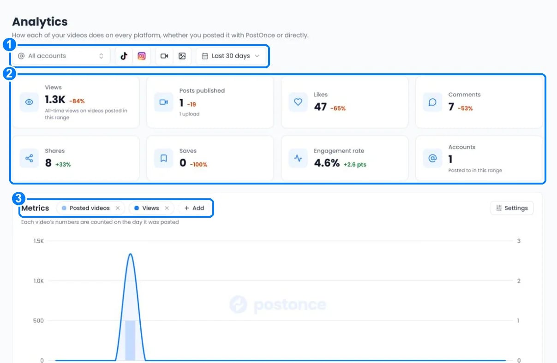
Task: Click the dark blue Views color dot
Action: click(x=137, y=208)
